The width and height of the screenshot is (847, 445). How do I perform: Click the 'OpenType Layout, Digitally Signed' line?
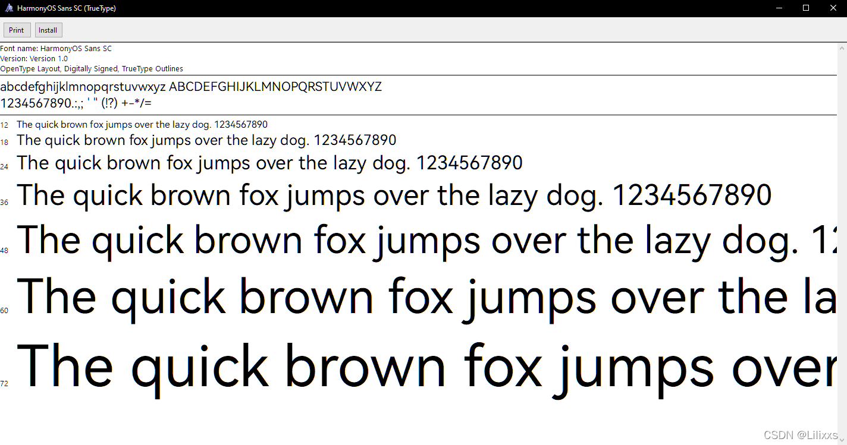[x=92, y=69]
